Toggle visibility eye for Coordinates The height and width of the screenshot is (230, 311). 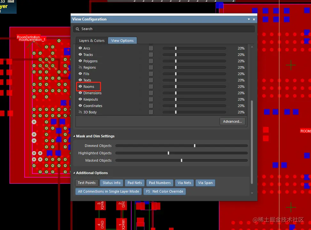tap(80, 105)
